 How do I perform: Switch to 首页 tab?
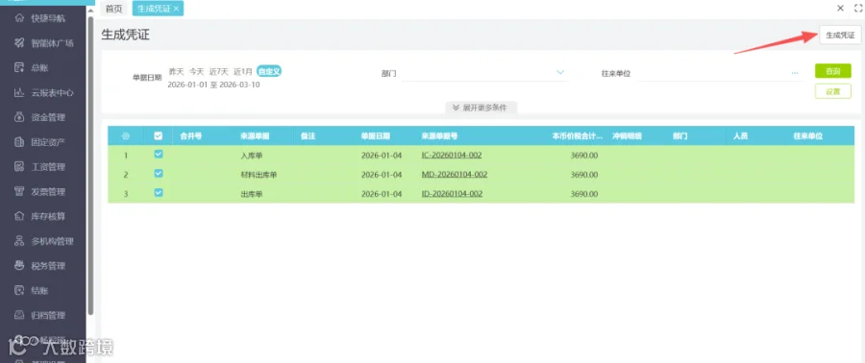[x=113, y=9]
